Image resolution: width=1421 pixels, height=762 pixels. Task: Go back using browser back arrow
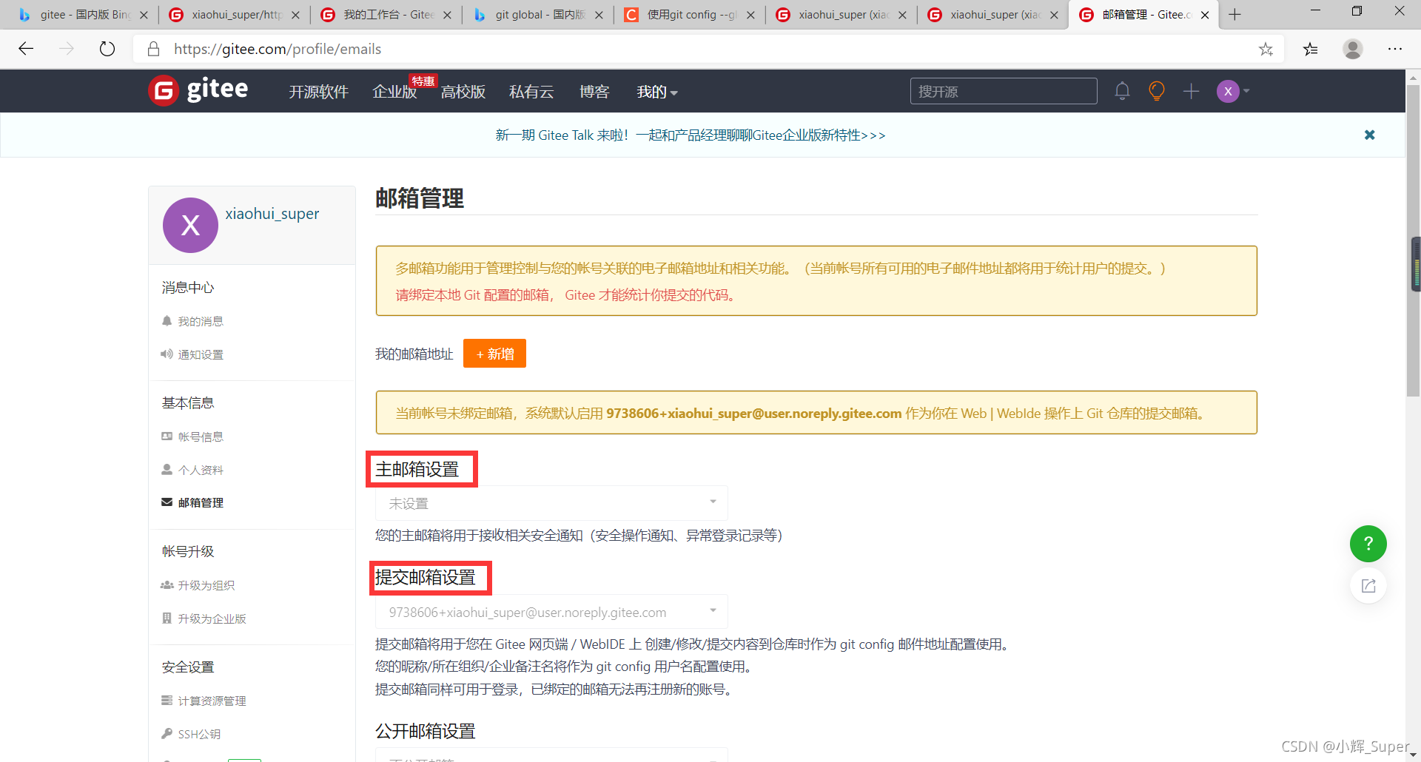(x=27, y=49)
